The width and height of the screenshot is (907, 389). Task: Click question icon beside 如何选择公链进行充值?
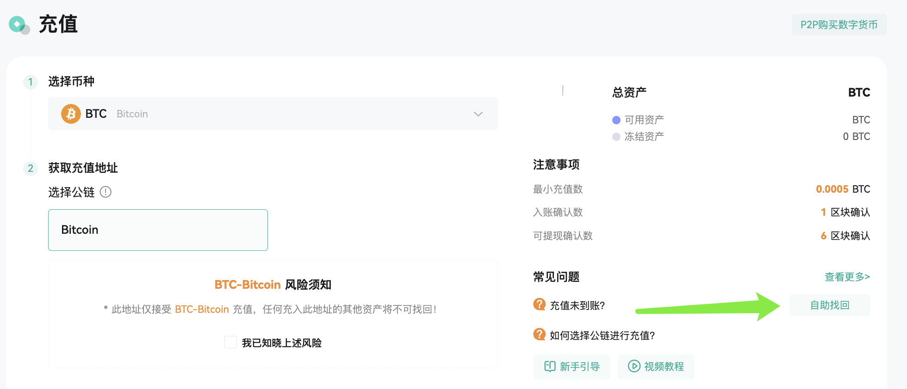click(540, 334)
